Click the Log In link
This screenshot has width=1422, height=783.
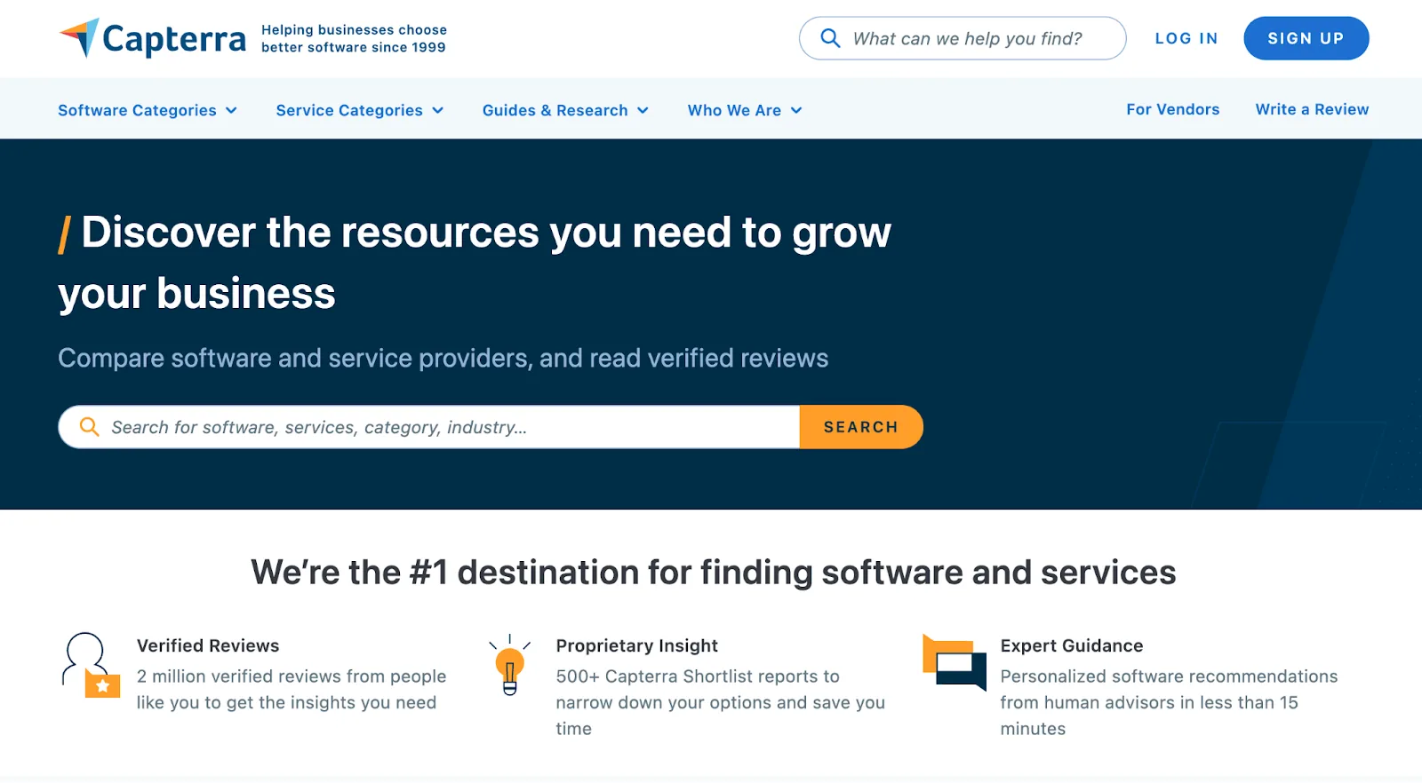point(1186,38)
